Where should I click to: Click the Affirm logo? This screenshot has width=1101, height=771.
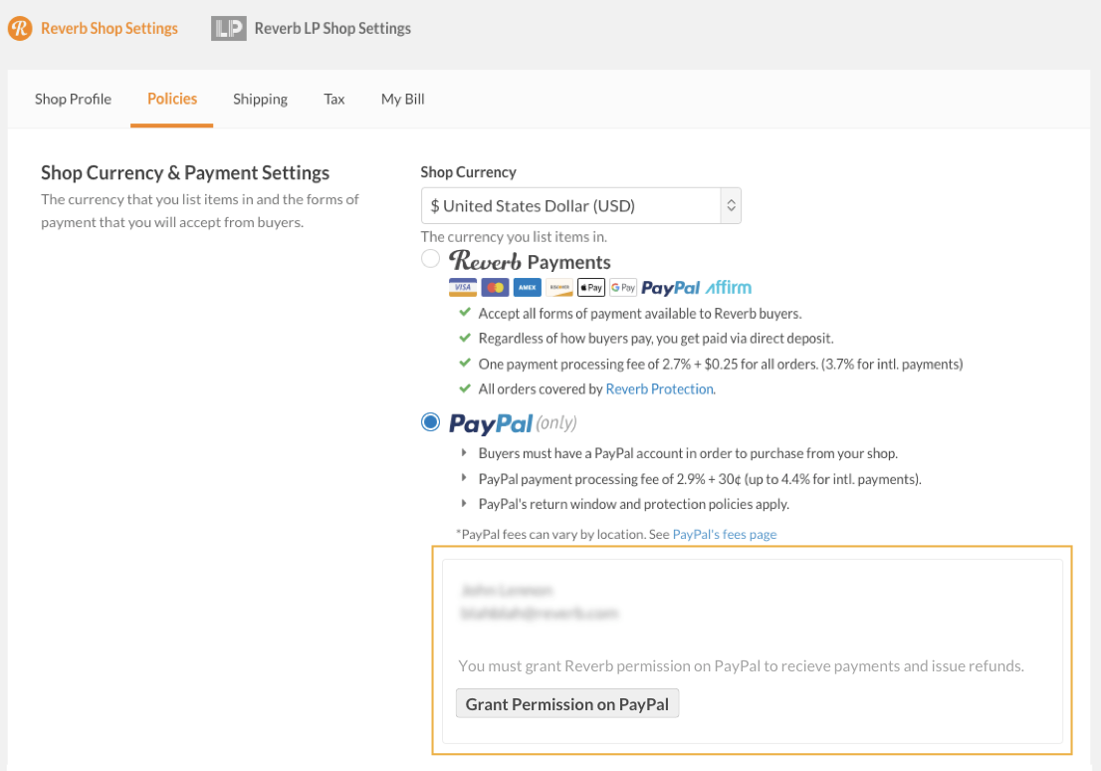point(728,288)
